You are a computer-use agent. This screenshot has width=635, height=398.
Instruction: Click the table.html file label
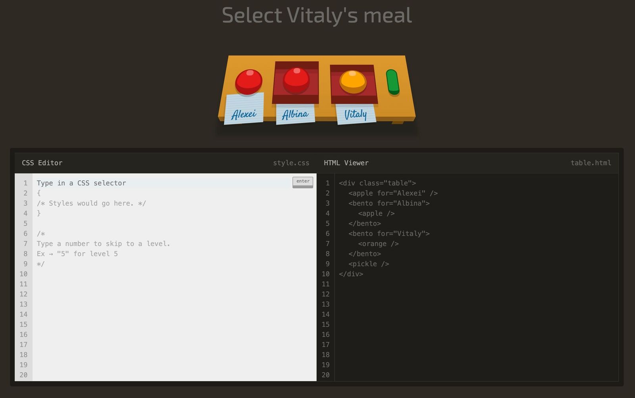pyautogui.click(x=591, y=163)
